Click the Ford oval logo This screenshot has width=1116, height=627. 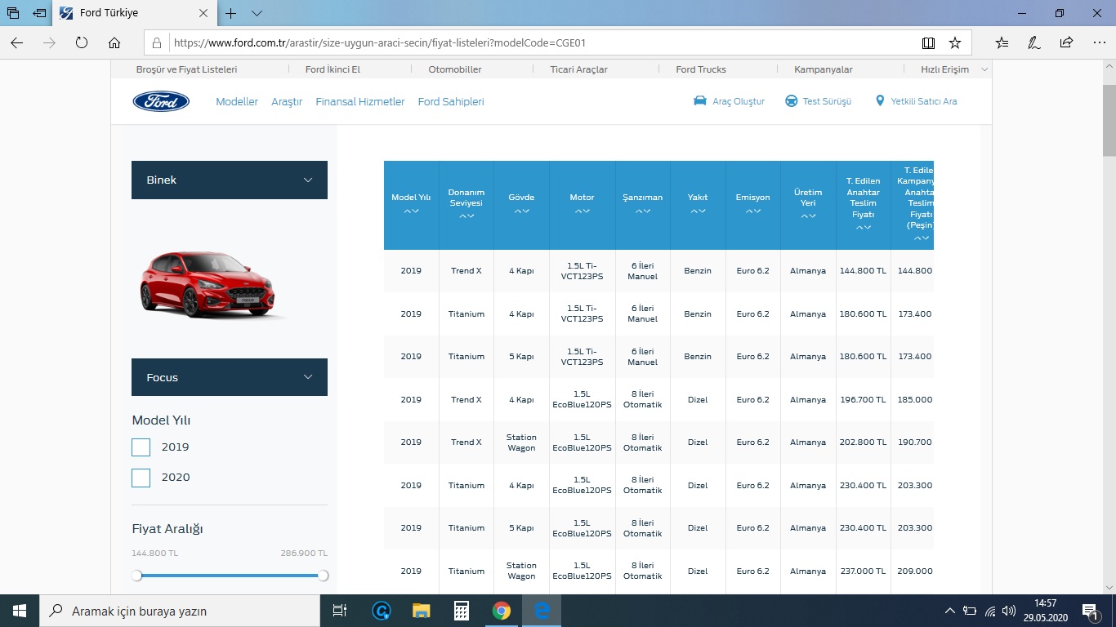click(x=161, y=101)
